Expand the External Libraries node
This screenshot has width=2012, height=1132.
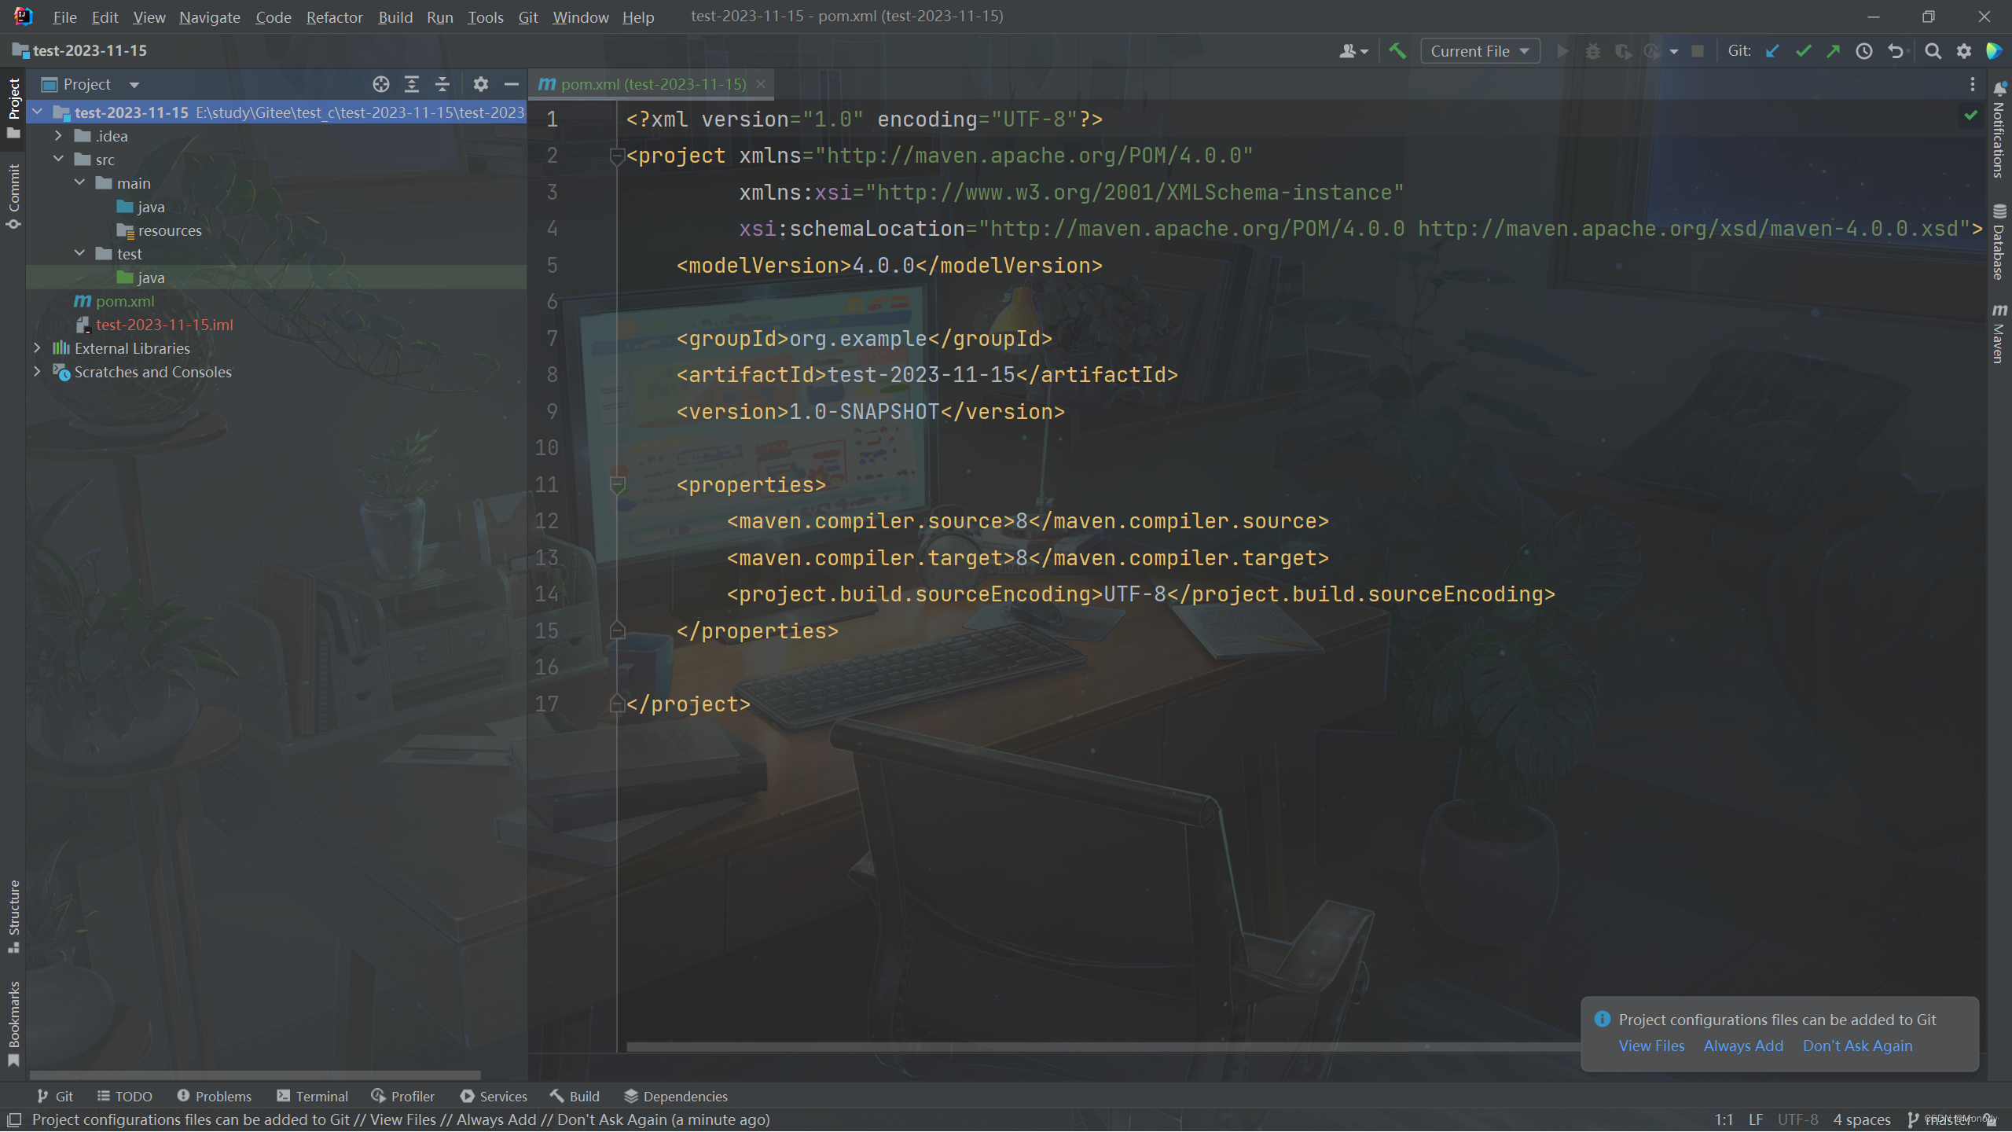[x=37, y=347]
